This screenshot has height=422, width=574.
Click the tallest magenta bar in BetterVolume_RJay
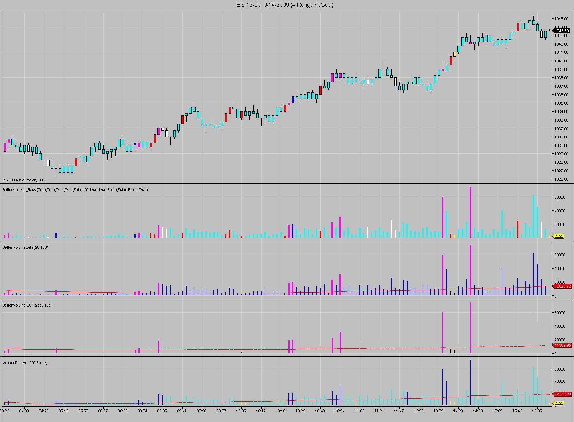pyautogui.click(x=470, y=212)
